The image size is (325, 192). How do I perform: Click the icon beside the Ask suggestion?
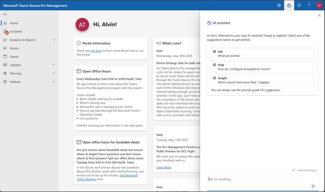pos(215,51)
